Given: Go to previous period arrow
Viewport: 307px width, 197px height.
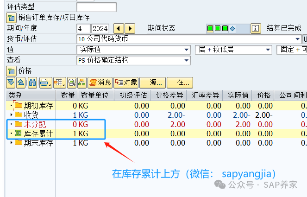Looking at the screenshot, I should coord(119,29).
